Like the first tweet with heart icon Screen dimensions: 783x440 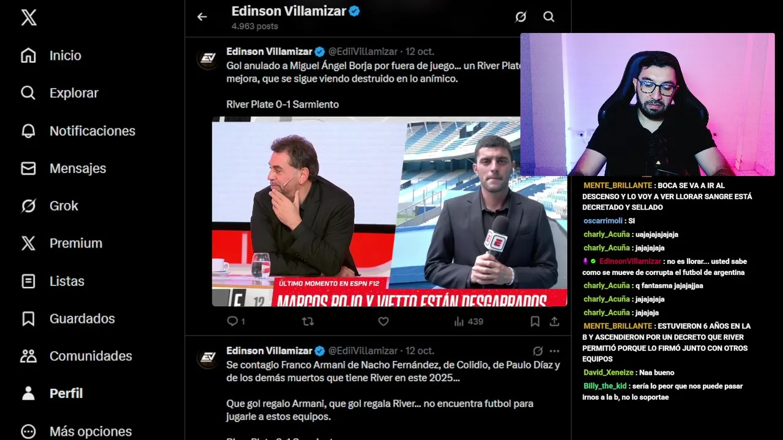[x=384, y=321]
